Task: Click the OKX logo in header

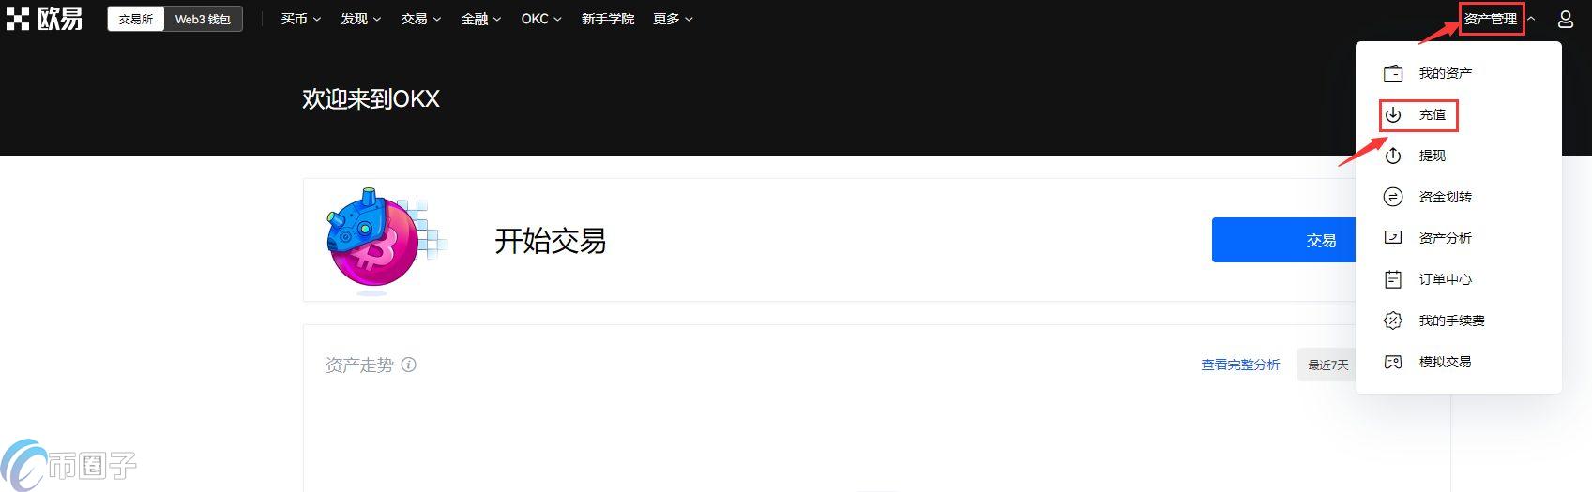Action: coord(44,19)
